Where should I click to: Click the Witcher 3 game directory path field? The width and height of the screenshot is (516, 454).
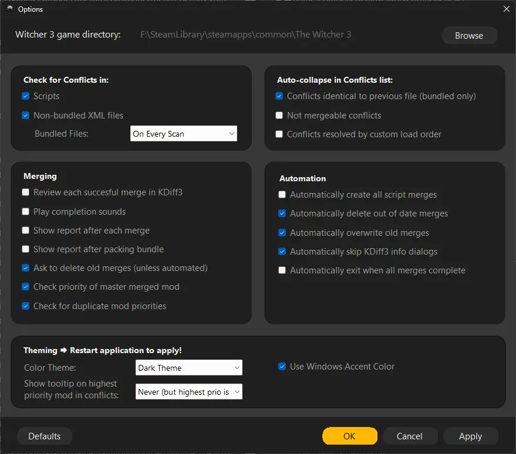pyautogui.click(x=246, y=35)
